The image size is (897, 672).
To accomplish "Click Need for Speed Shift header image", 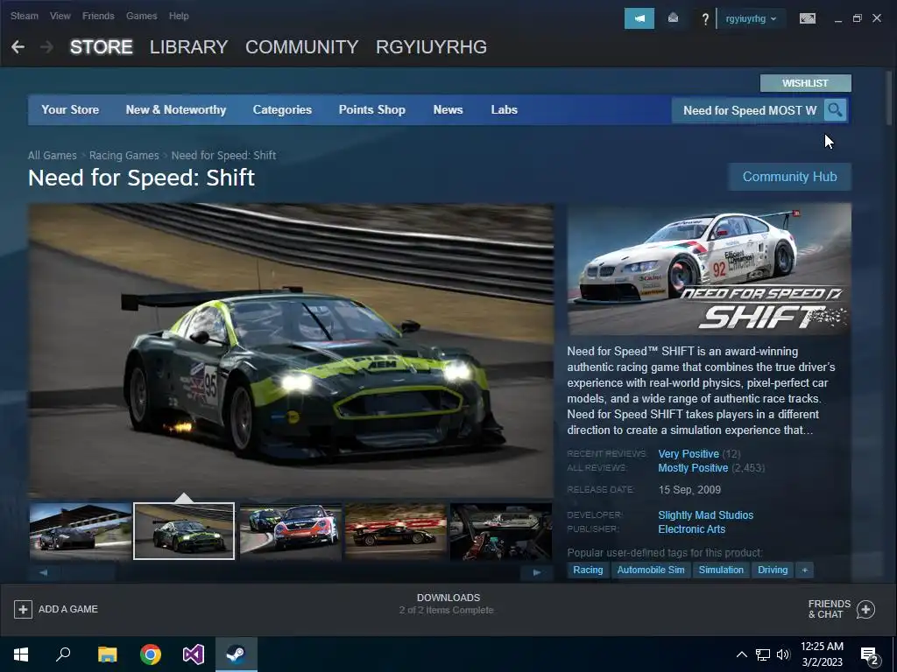I will (x=709, y=269).
